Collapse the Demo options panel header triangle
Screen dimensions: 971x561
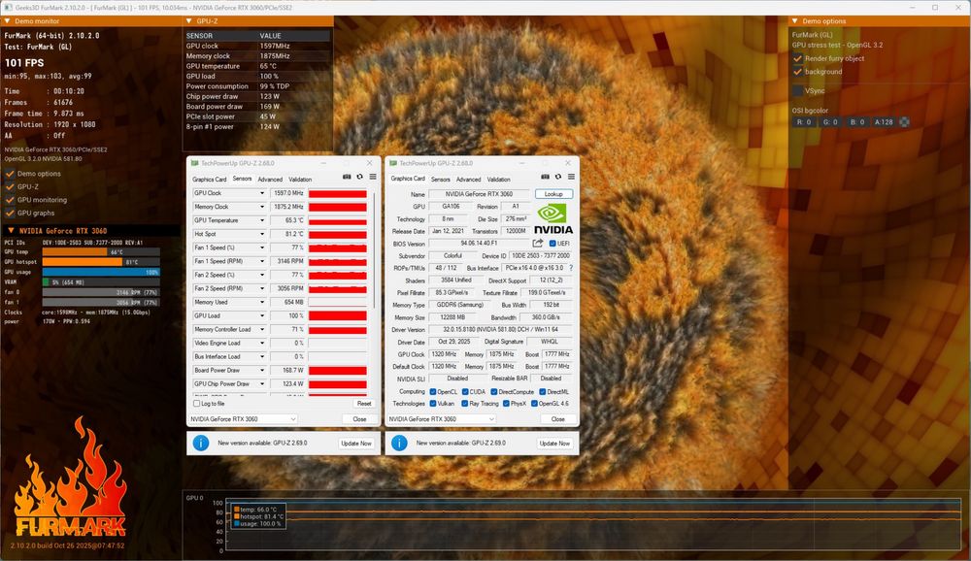coord(794,21)
